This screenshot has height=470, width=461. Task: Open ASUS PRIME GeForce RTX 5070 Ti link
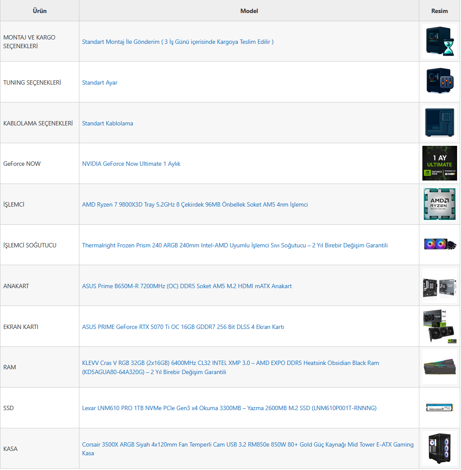[183, 327]
